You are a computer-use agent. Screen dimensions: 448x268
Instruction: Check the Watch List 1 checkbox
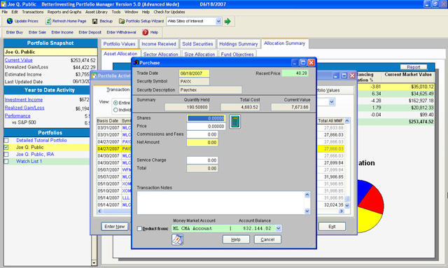tap(6, 162)
